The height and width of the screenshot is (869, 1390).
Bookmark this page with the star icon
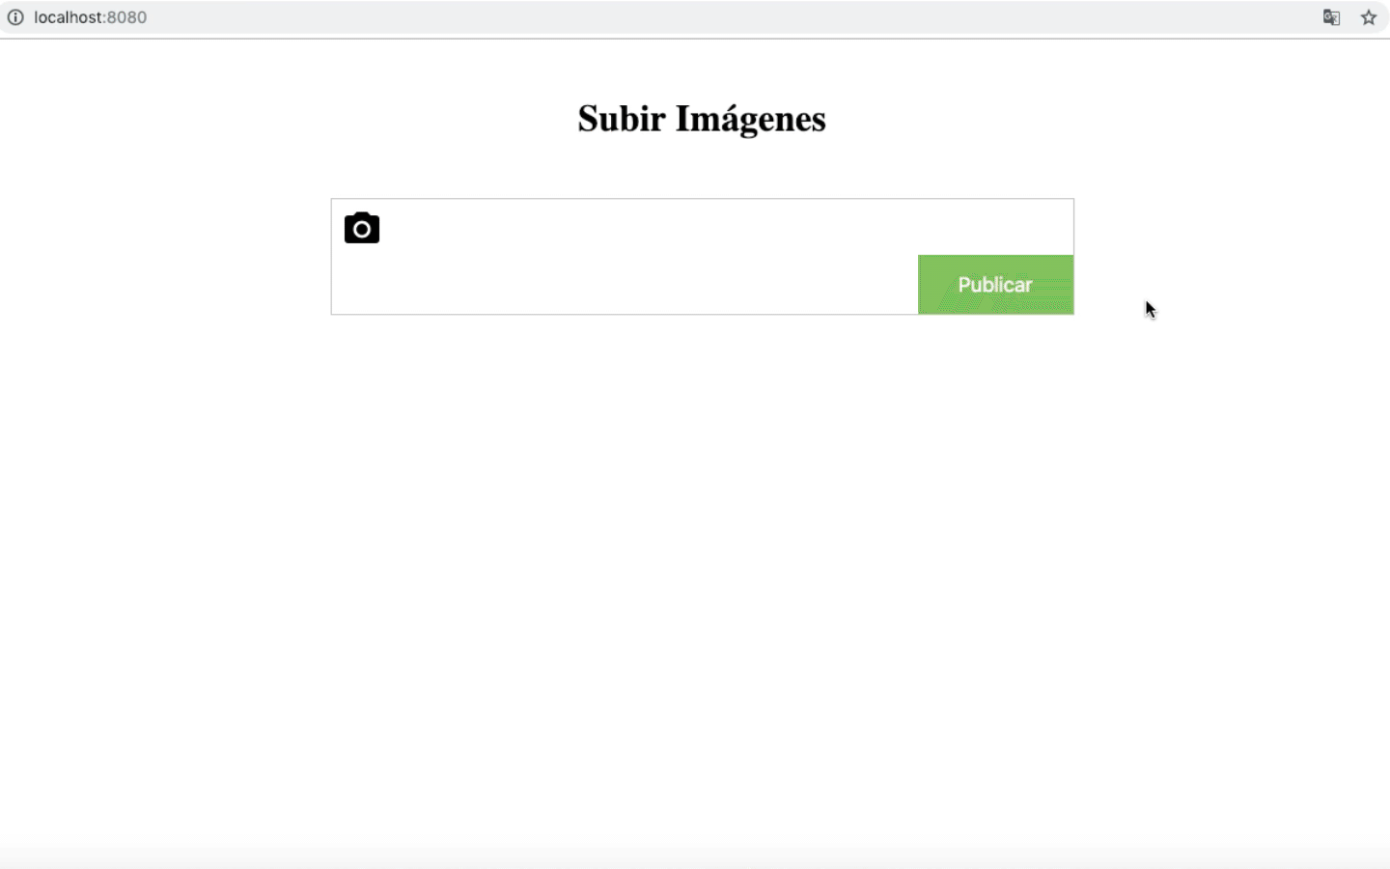pyautogui.click(x=1369, y=17)
